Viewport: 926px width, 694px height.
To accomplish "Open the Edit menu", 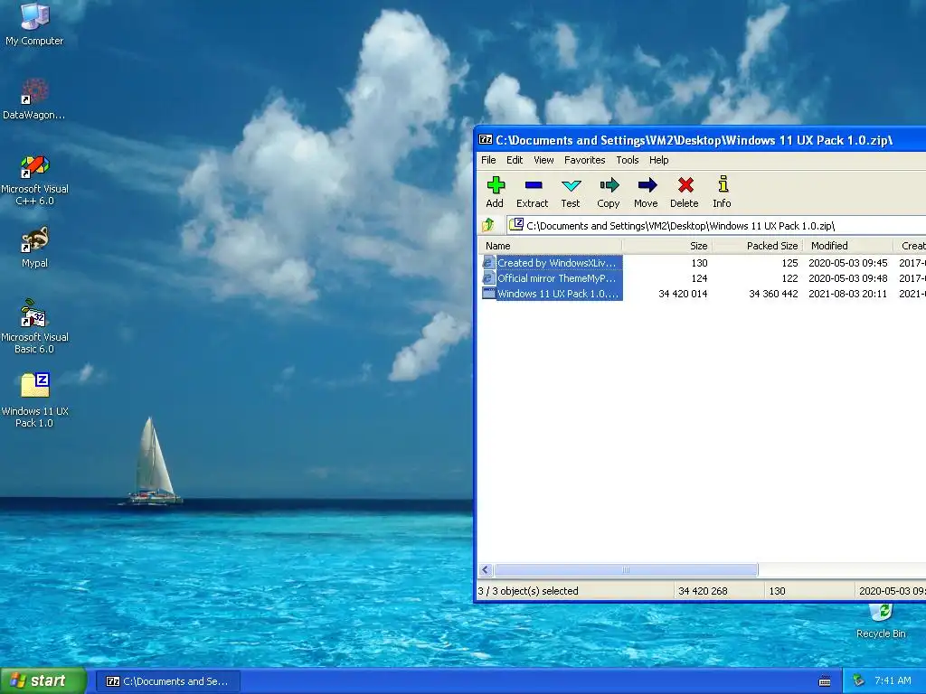I will [515, 160].
